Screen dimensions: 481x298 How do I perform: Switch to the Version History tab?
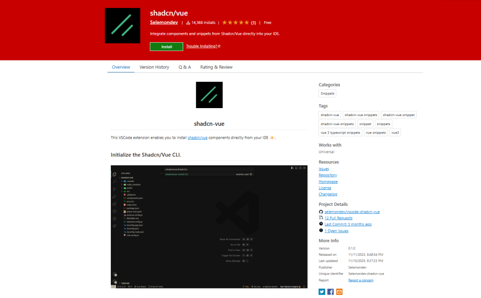pos(154,67)
